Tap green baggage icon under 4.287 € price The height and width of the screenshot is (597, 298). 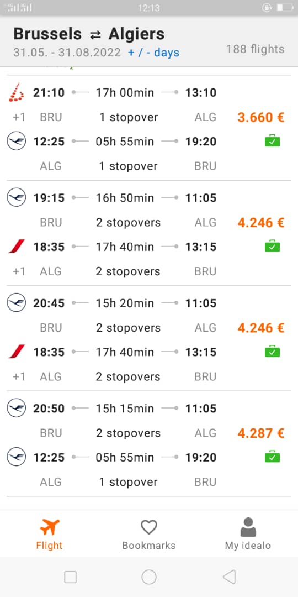(272, 457)
